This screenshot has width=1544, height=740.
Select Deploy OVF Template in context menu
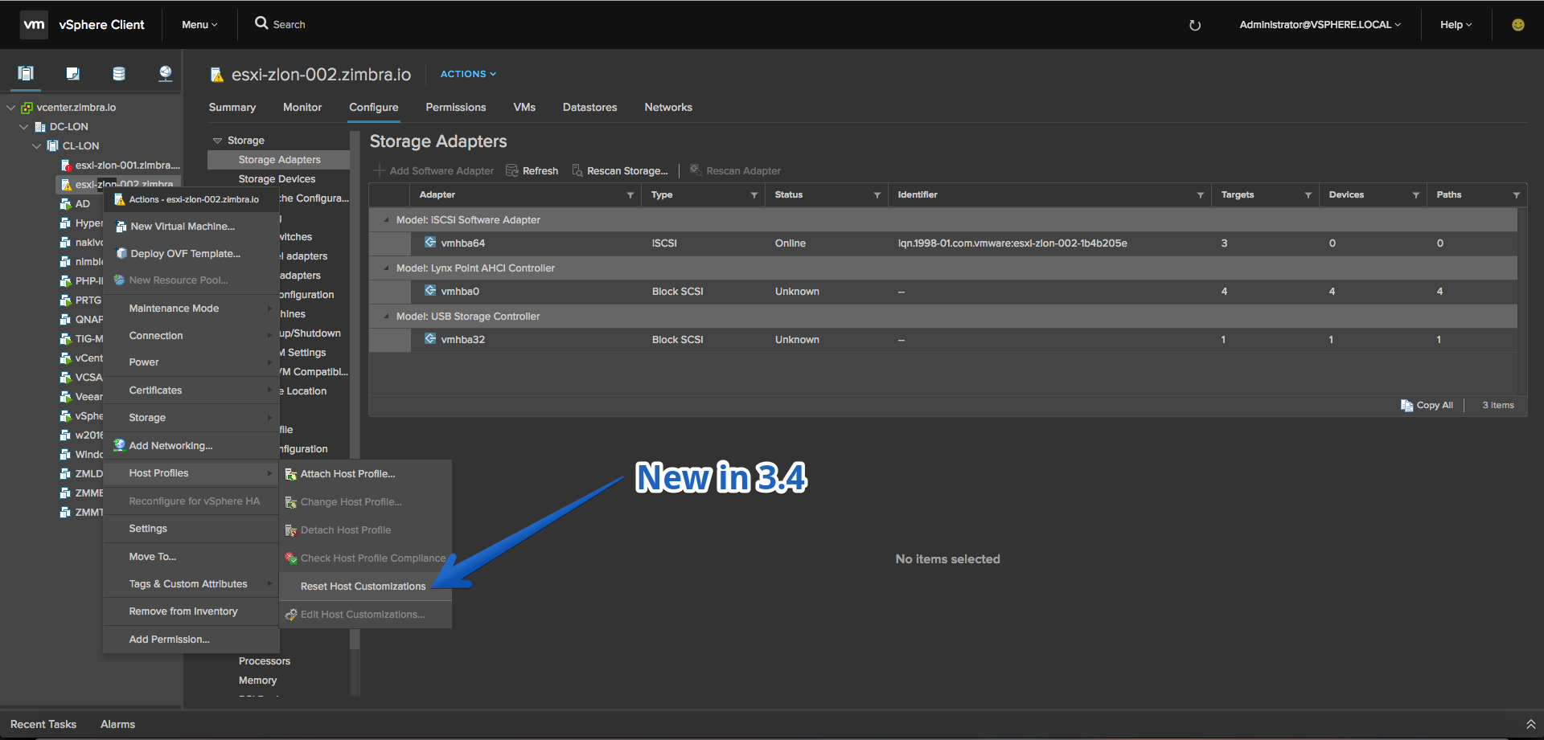pyautogui.click(x=191, y=254)
